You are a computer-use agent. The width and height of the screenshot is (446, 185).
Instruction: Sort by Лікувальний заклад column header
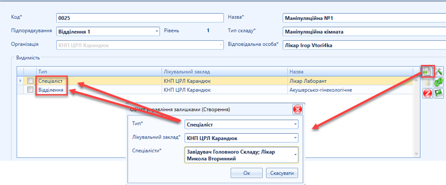[224, 72]
